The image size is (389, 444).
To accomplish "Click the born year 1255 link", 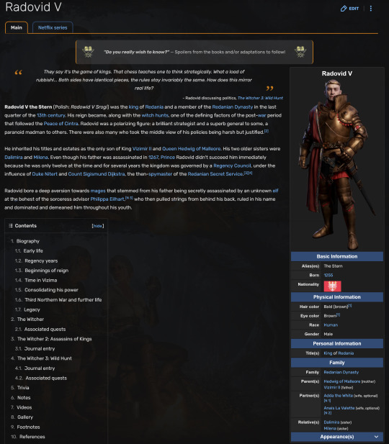I will coord(328,275).
